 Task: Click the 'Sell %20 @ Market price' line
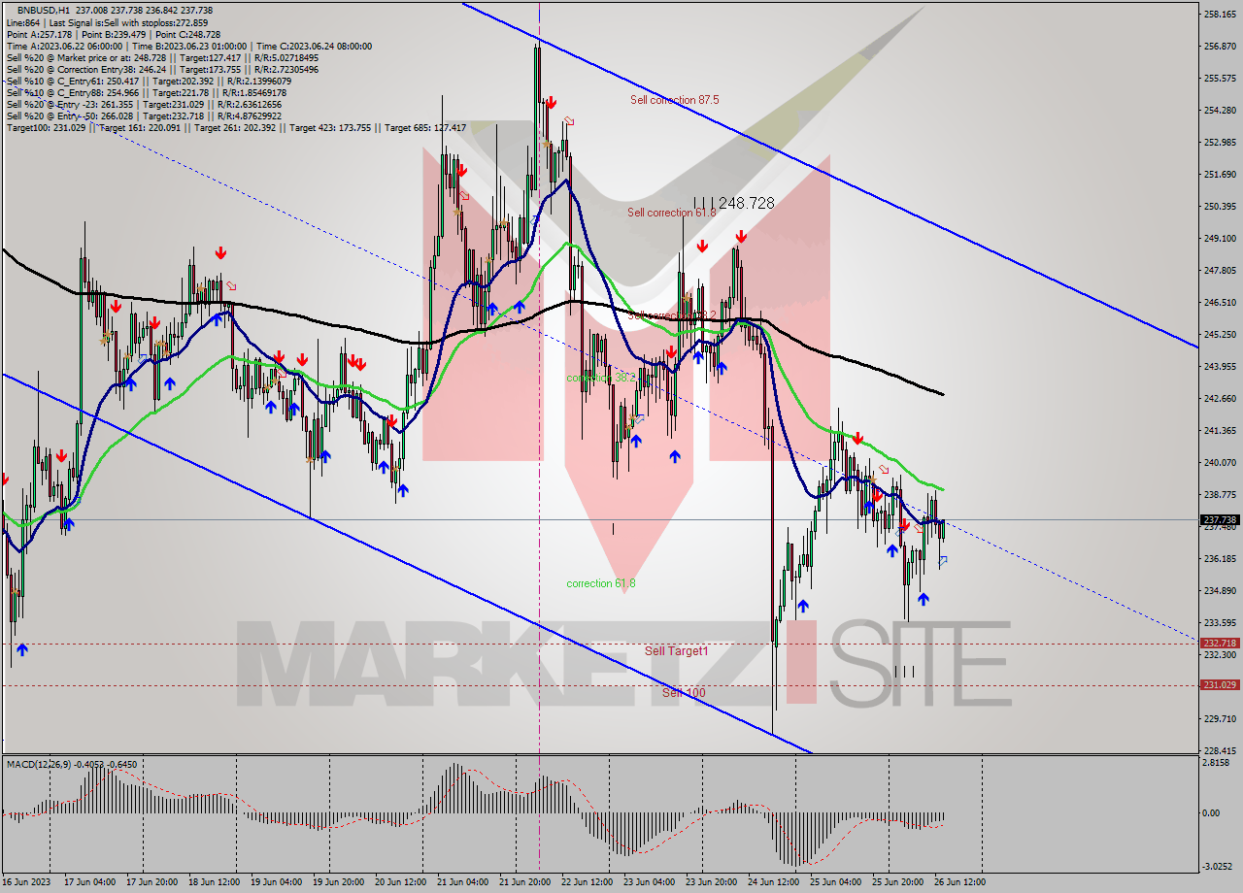pyautogui.click(x=162, y=57)
